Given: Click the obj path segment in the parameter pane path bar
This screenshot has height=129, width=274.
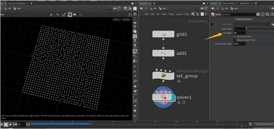Looking at the screenshot, I should pos(225,8).
